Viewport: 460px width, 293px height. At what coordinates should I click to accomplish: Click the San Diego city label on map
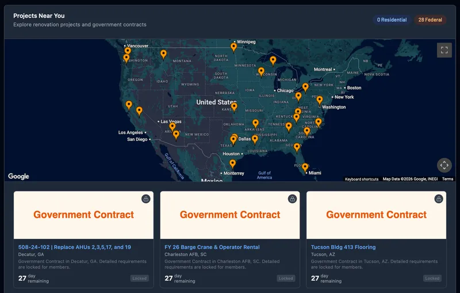tap(137, 139)
